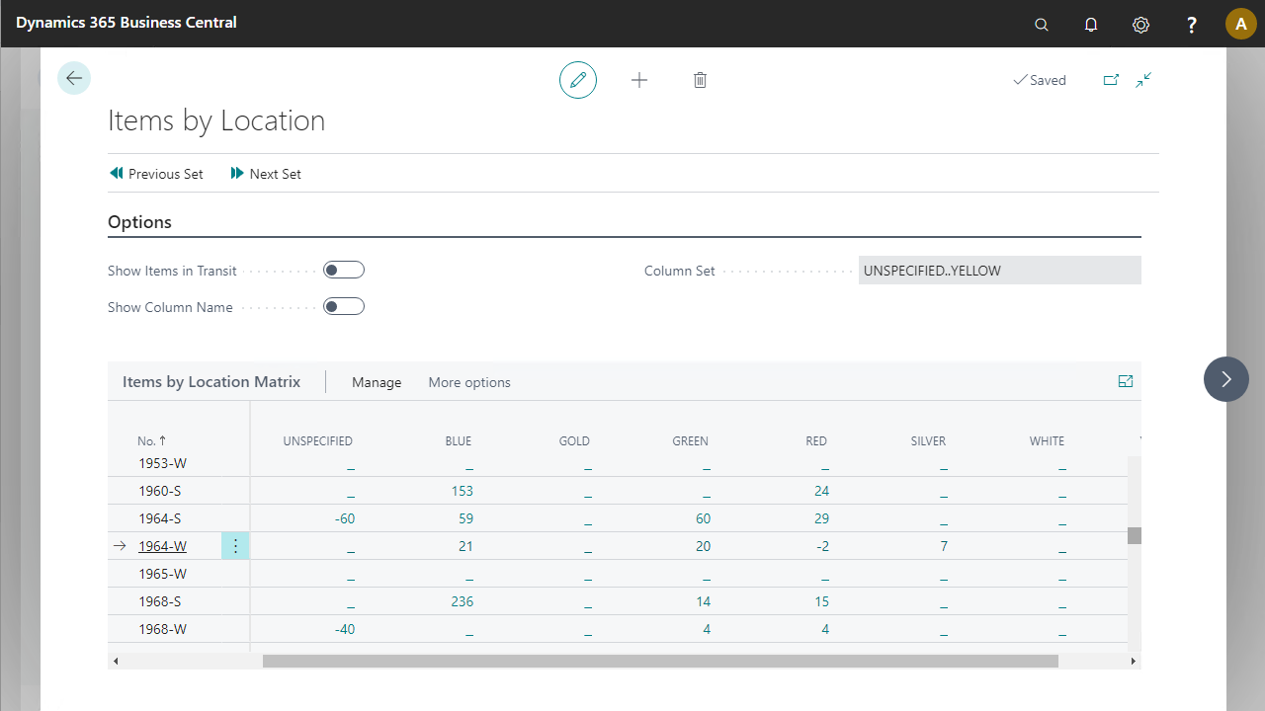
Task: Select row 1968-W
Action: coord(162,629)
